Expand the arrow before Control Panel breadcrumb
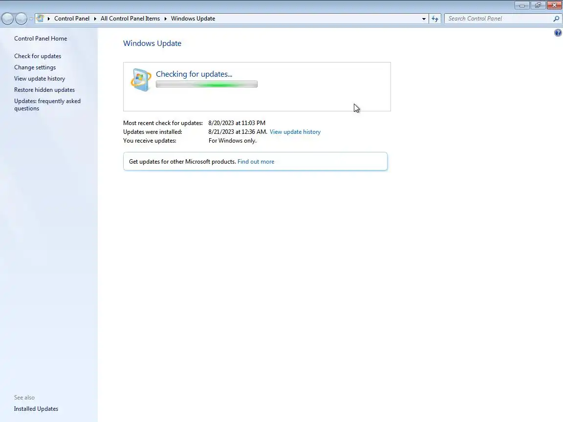Screen dimensions: 563x422 49,19
